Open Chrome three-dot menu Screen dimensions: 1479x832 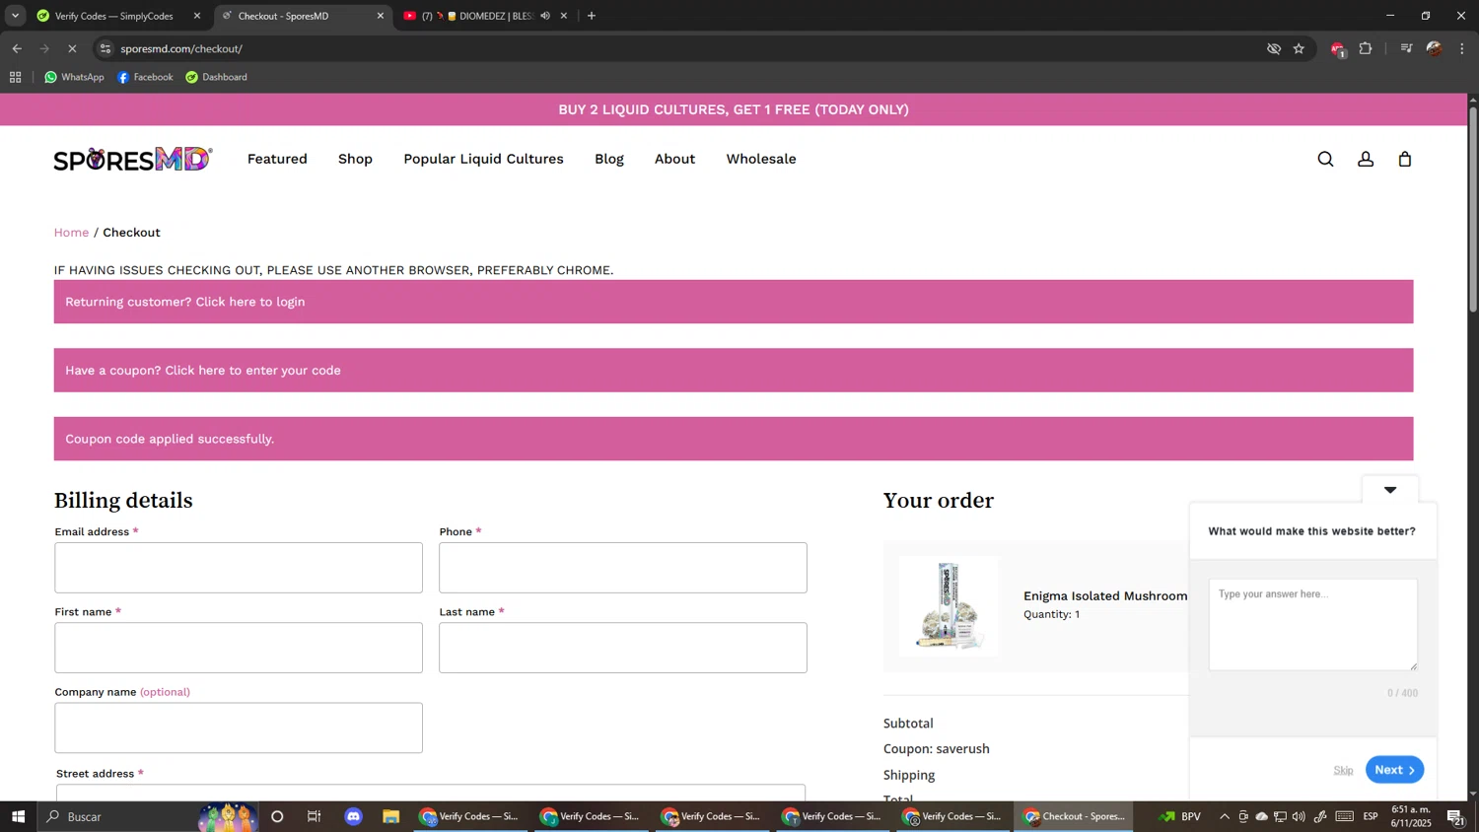click(x=1462, y=48)
